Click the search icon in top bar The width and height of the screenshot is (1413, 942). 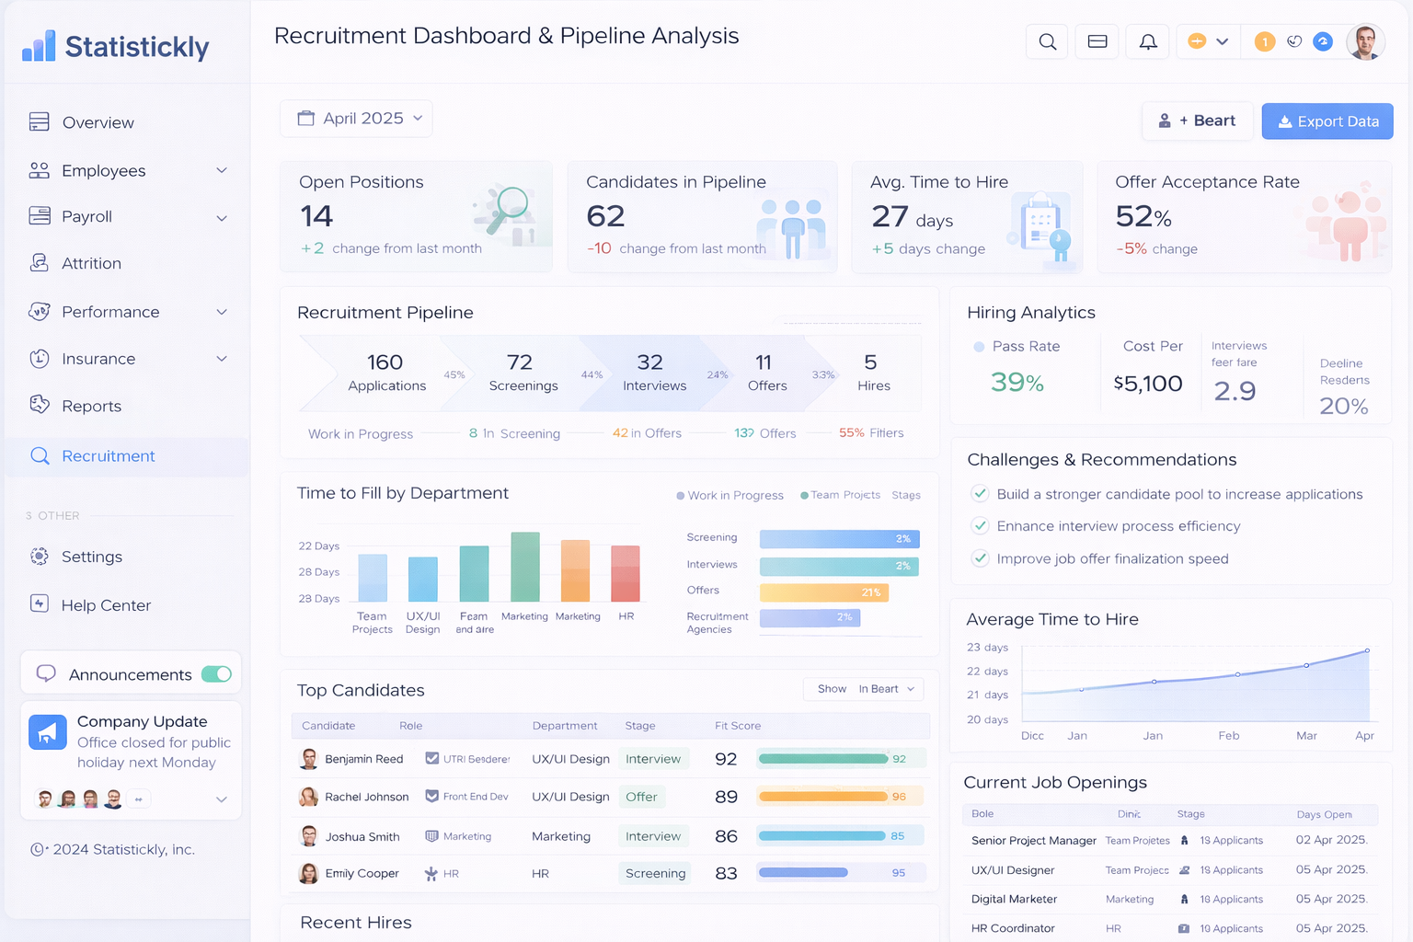click(x=1047, y=42)
